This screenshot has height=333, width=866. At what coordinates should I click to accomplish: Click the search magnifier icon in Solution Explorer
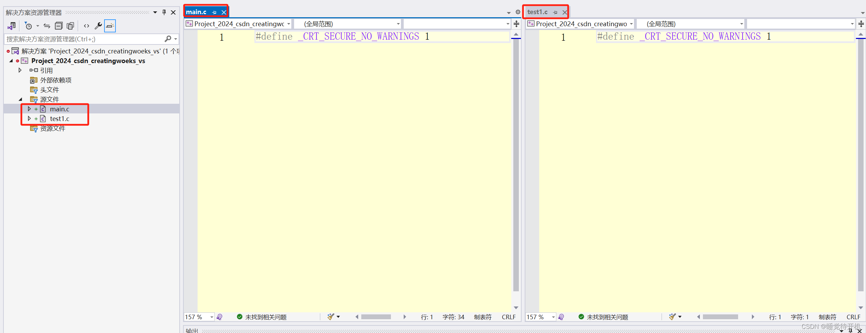(168, 39)
